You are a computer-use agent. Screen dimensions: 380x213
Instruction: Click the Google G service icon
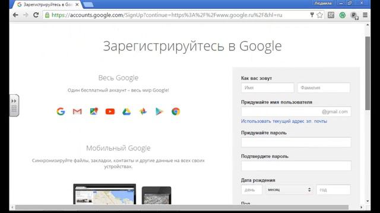coord(61,111)
